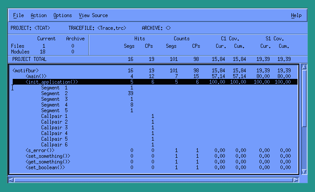The image size is (315, 192).
Task: Click the vertical scrollbar down arrow
Action: click(x=304, y=172)
